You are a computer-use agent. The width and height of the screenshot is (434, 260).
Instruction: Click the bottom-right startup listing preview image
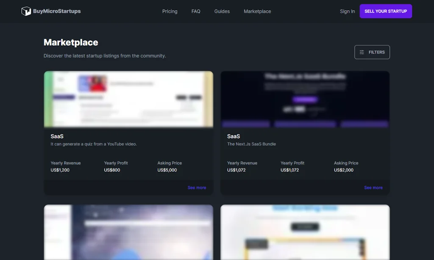[x=305, y=232]
